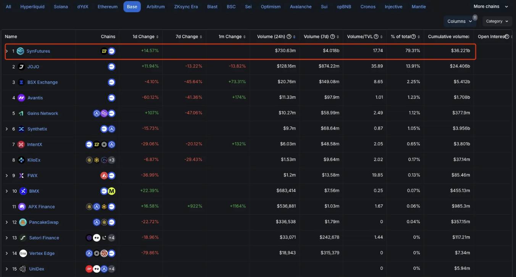516x277 pixels.
Task: Click the $24.406b cumulative volume cell
Action: tap(460, 67)
